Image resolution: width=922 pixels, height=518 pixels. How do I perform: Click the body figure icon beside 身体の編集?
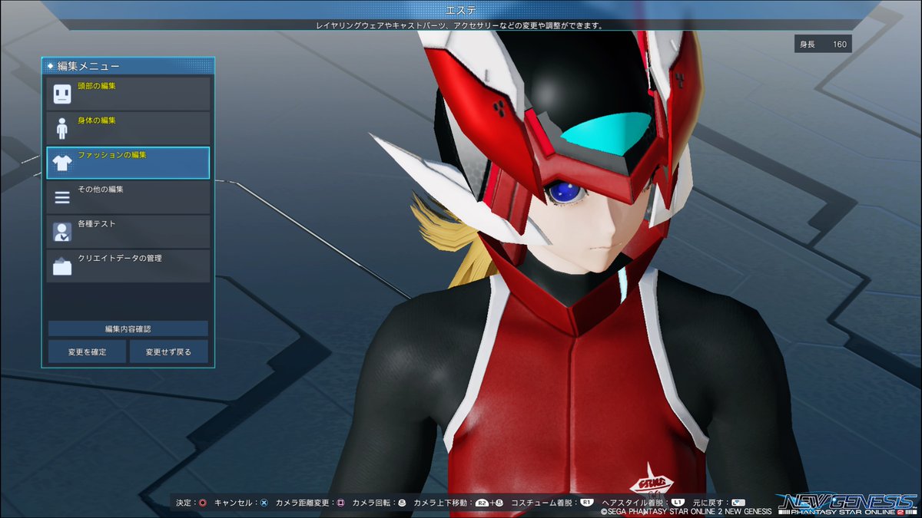point(62,128)
